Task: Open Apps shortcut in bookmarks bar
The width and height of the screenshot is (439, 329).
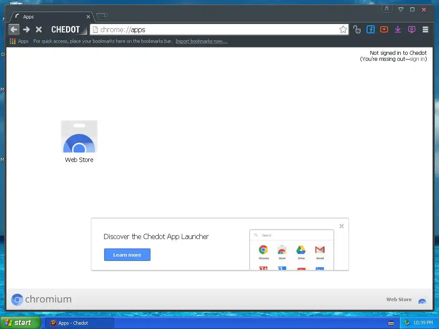Action: click(19, 41)
